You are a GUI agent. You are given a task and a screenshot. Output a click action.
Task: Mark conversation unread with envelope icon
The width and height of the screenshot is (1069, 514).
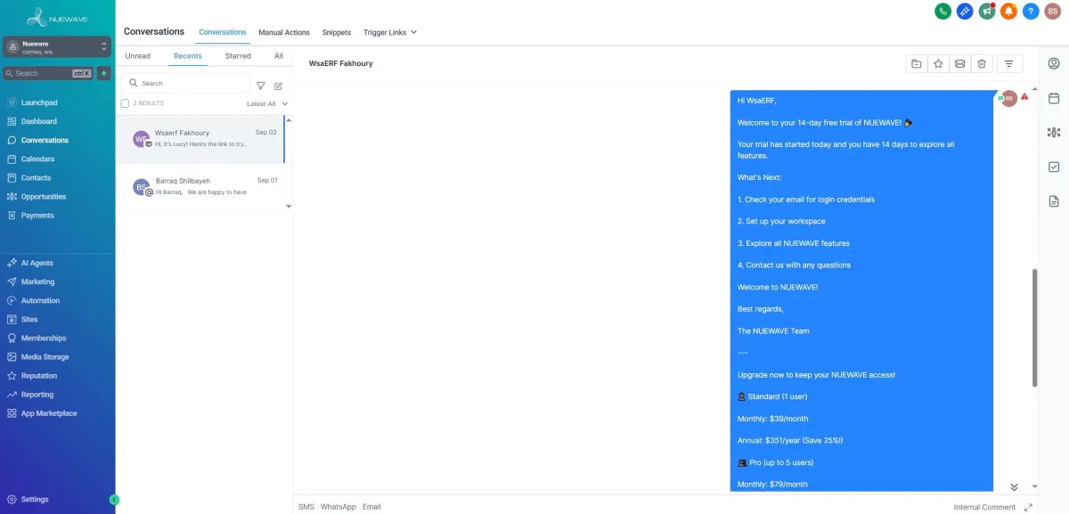[959, 63]
